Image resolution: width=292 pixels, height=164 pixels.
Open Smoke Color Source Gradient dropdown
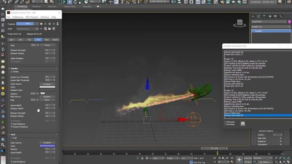pyautogui.click(x=47, y=84)
